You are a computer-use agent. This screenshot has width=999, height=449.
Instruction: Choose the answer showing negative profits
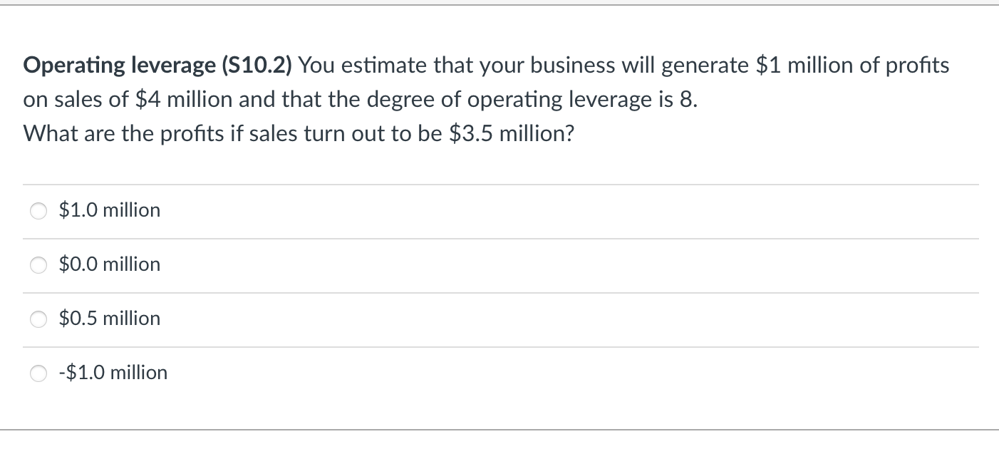113,372
